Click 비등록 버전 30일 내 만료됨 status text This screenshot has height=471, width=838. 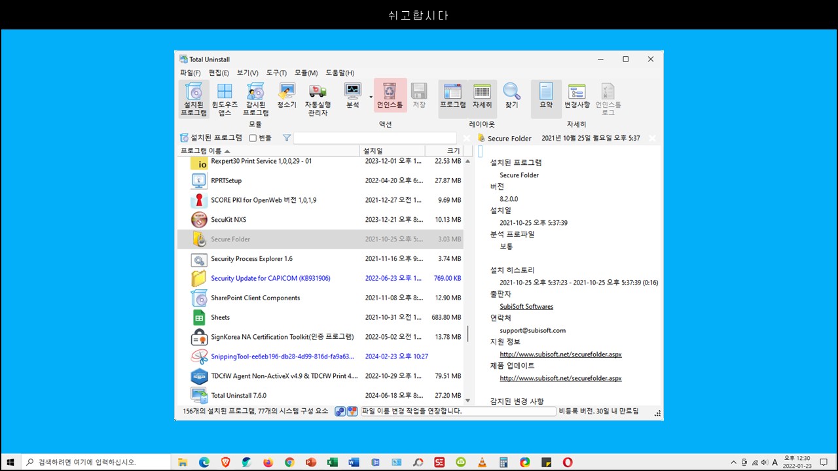pyautogui.click(x=598, y=411)
